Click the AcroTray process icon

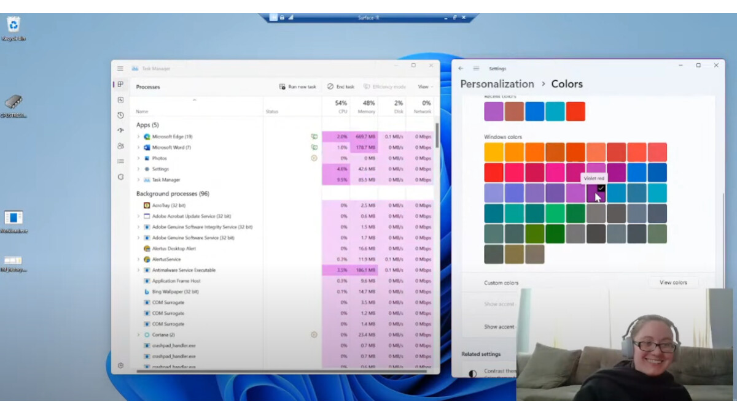click(147, 205)
